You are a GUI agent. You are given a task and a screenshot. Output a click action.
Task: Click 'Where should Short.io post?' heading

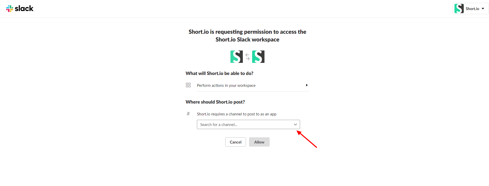coord(215,102)
